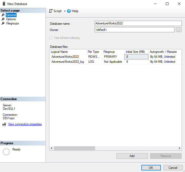The width and height of the screenshot is (185, 172).
Task: Click the New Database window title icon
Action: (4, 4)
